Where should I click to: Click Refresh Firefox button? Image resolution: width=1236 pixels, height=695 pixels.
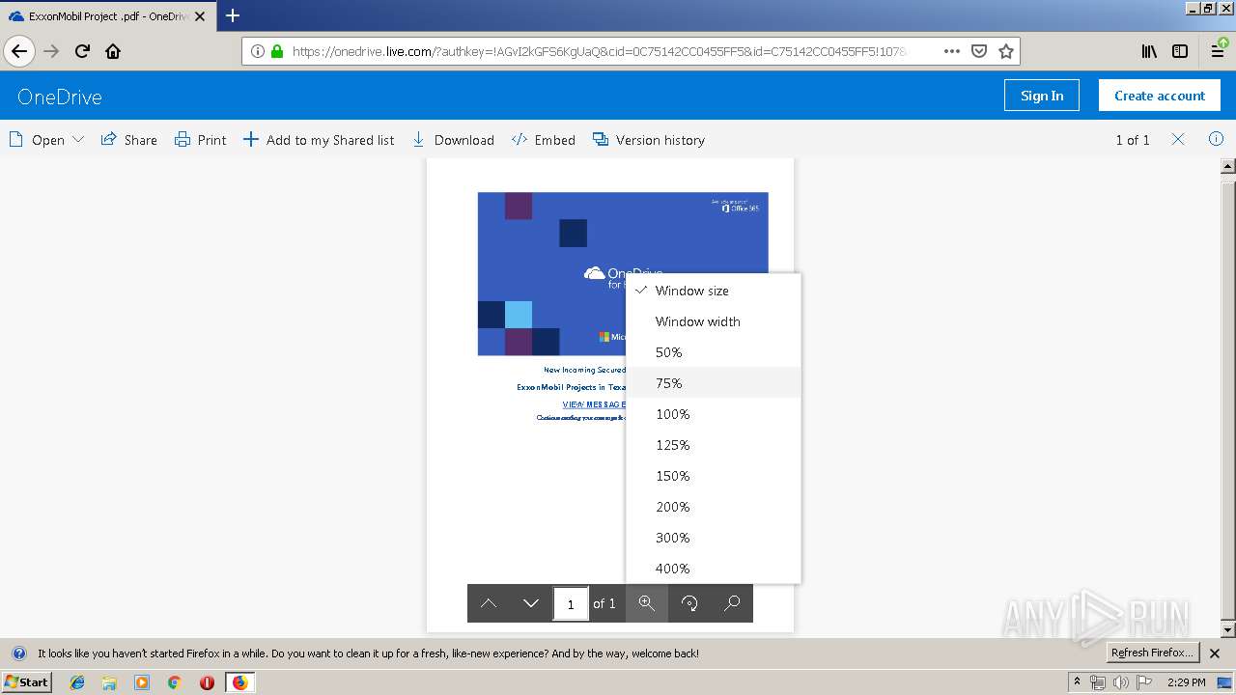pos(1152,653)
